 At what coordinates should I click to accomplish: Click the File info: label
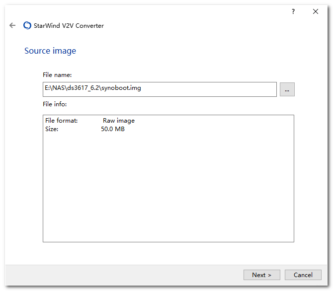click(x=55, y=104)
